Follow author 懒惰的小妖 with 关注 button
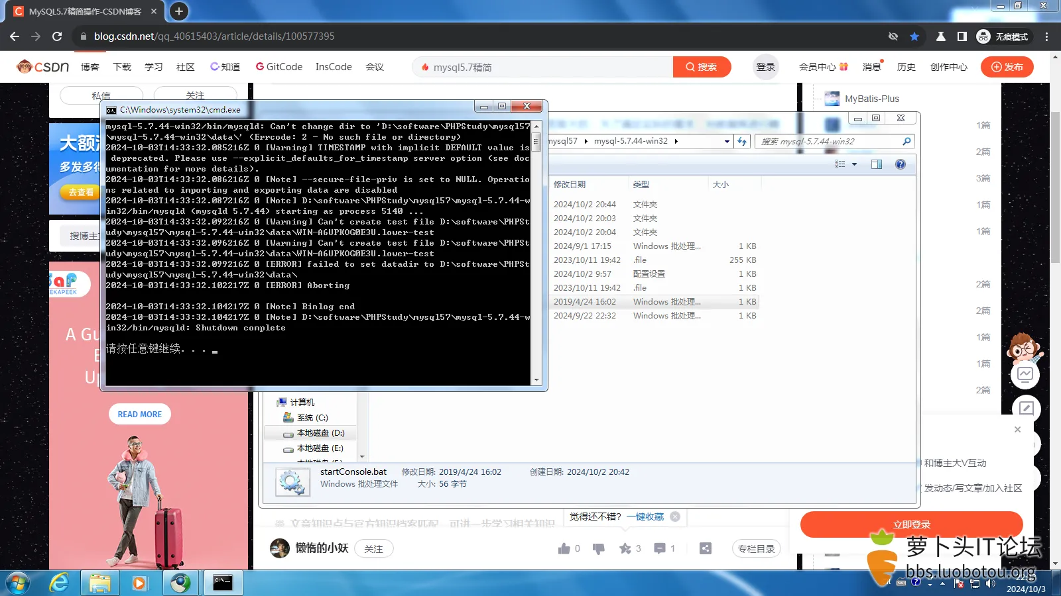This screenshot has width=1061, height=596. (374, 548)
